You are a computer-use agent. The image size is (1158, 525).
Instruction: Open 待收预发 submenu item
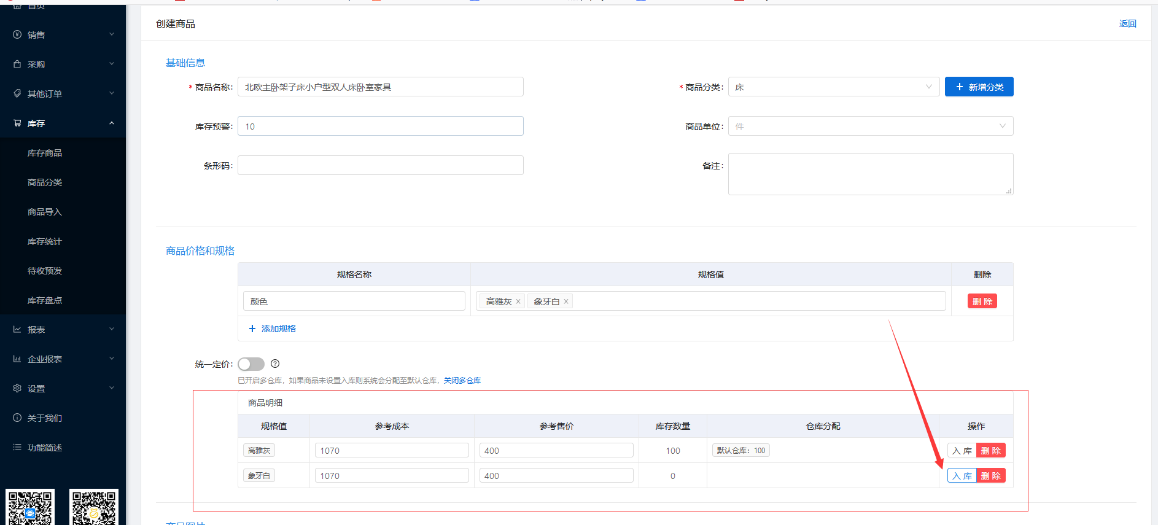point(45,271)
